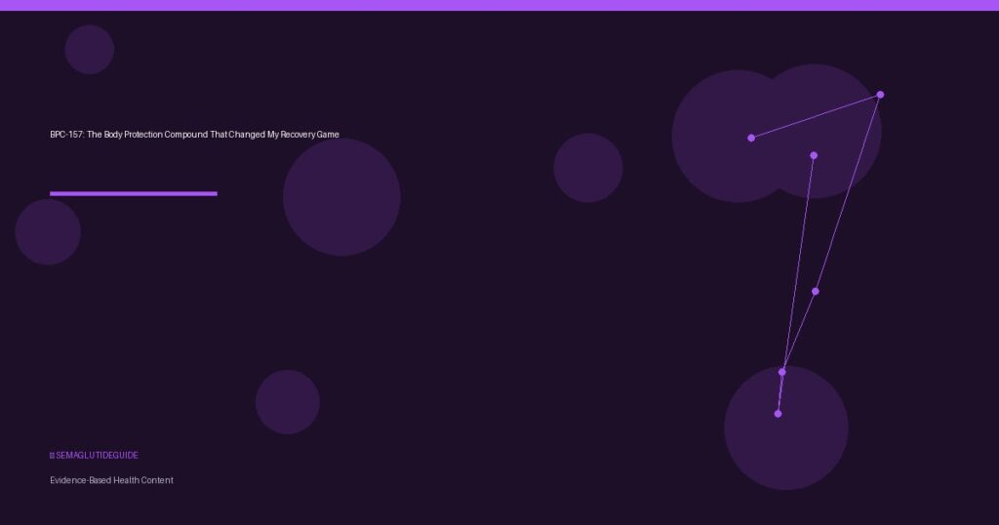Select node on upper edge of bottom-right circle
This screenshot has height=525, width=999.
coord(782,372)
